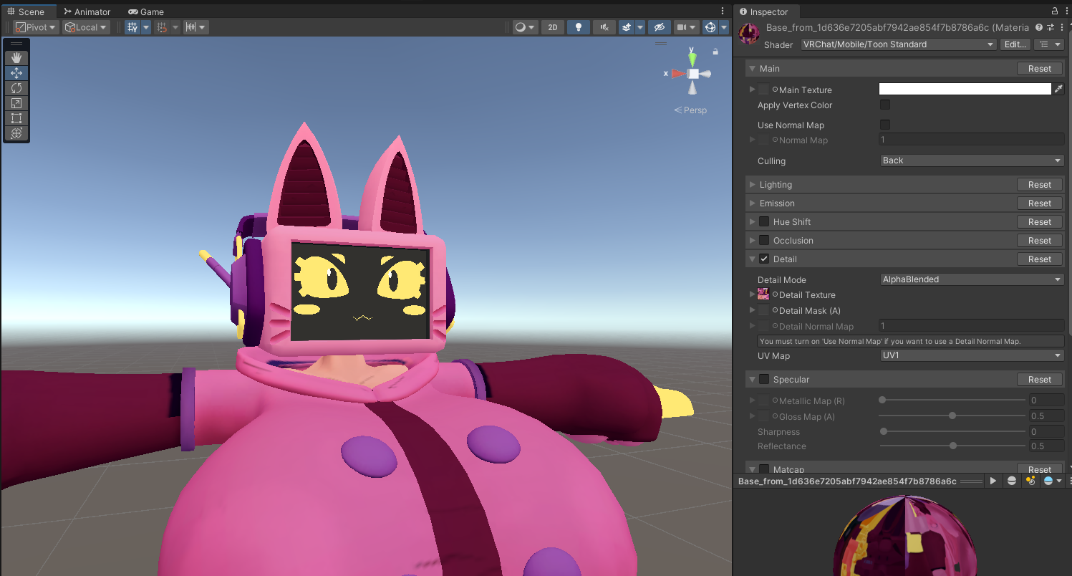This screenshot has height=576, width=1072.
Task: Reset the Detail section
Action: (1040, 259)
